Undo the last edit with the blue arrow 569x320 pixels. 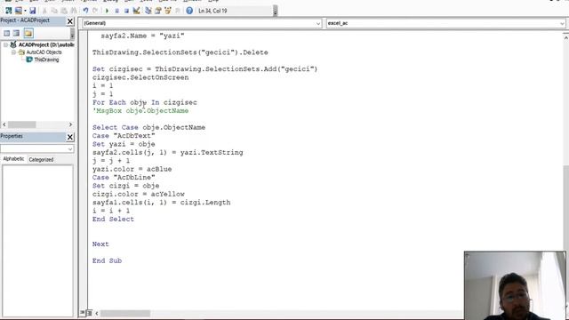click(85, 11)
